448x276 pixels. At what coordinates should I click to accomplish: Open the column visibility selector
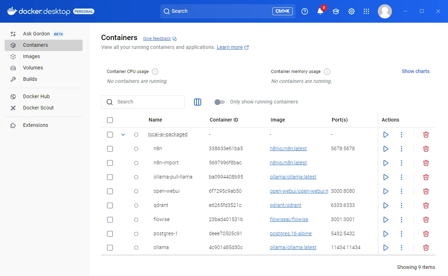coord(197,102)
